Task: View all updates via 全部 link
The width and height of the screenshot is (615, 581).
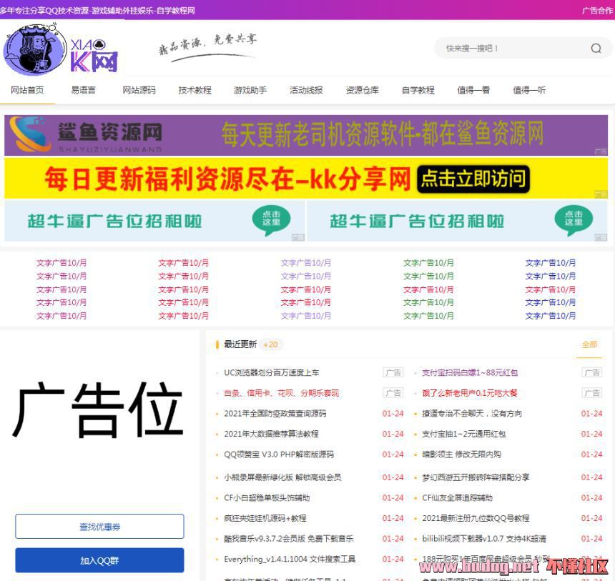Action: pyautogui.click(x=589, y=344)
